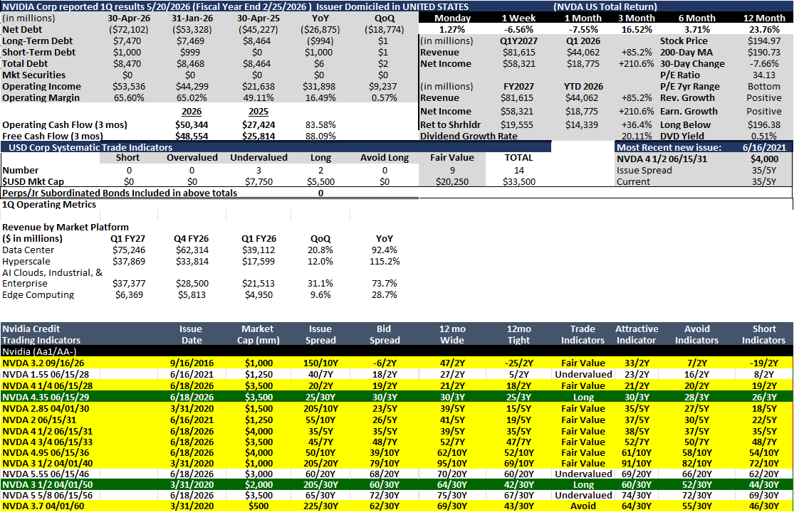Viewport: 794px width, 512px height.
Task: Select the Free Cash Flow (3 mos) label
Action: [x=53, y=136]
